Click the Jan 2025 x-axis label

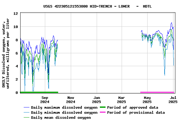pyautogui.click(x=97, y=100)
